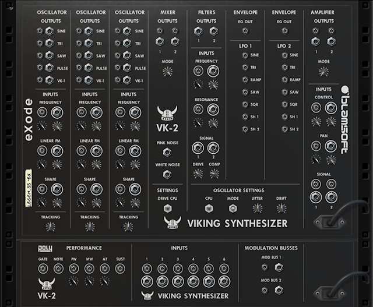Click the blamsoft logo
The width and height of the screenshot is (373, 307).
(x=345, y=119)
